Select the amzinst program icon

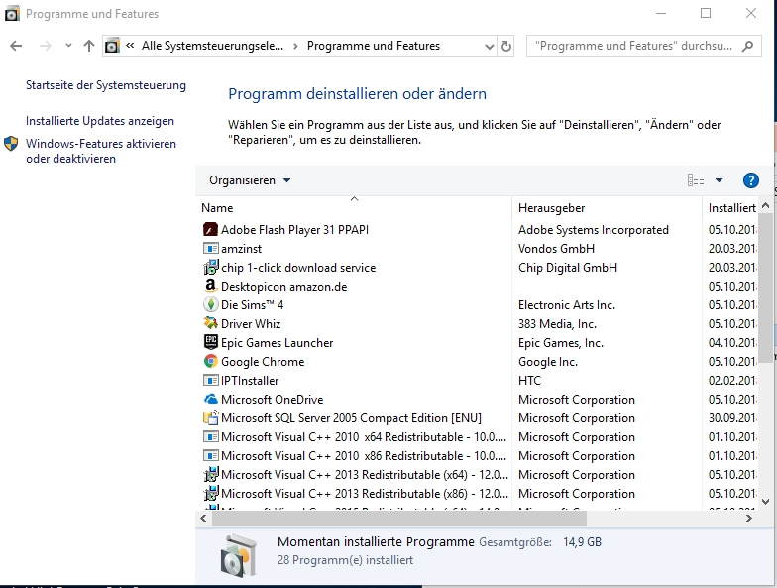click(x=210, y=248)
